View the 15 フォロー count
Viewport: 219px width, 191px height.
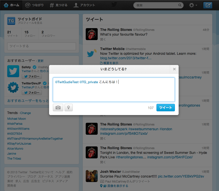(x=30, y=34)
